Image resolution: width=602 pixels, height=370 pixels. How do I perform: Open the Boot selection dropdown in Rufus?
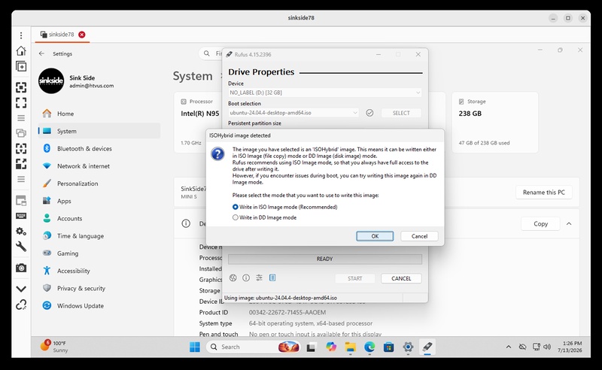pyautogui.click(x=293, y=113)
